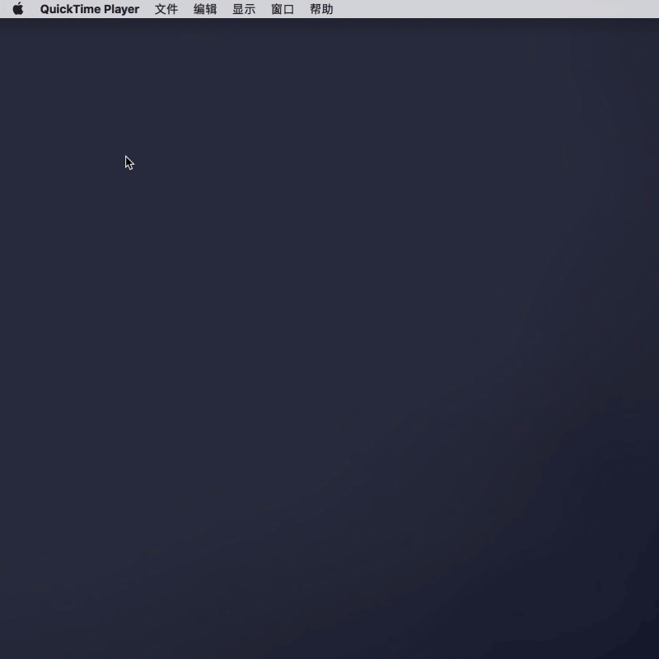Open the 窗口 menu

283,9
